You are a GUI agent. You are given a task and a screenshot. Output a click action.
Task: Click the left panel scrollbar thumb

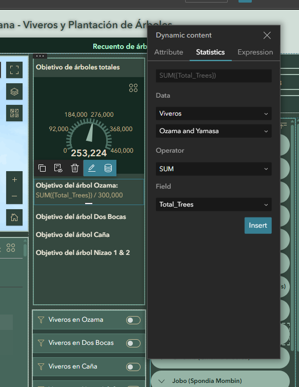coord(25,250)
